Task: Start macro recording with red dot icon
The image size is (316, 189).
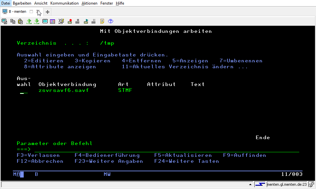Action: click(70, 21)
